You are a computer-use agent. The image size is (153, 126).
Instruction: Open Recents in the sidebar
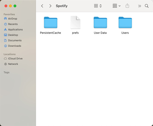pos(13,24)
